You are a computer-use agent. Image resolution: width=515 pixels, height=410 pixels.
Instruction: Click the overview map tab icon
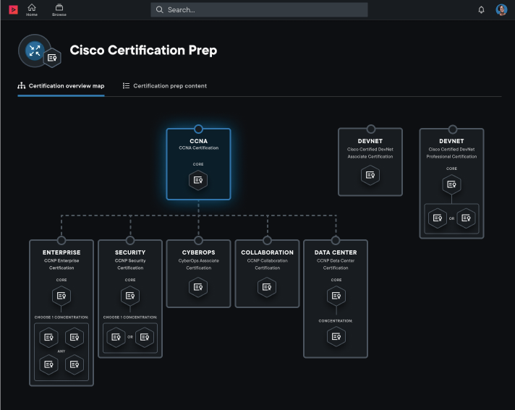[x=22, y=85]
